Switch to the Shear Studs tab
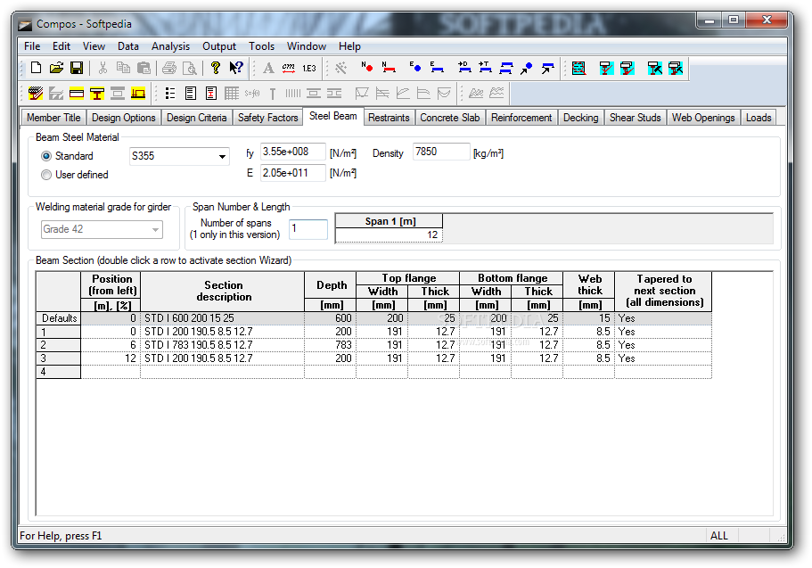The width and height of the screenshot is (812, 568). [x=635, y=118]
